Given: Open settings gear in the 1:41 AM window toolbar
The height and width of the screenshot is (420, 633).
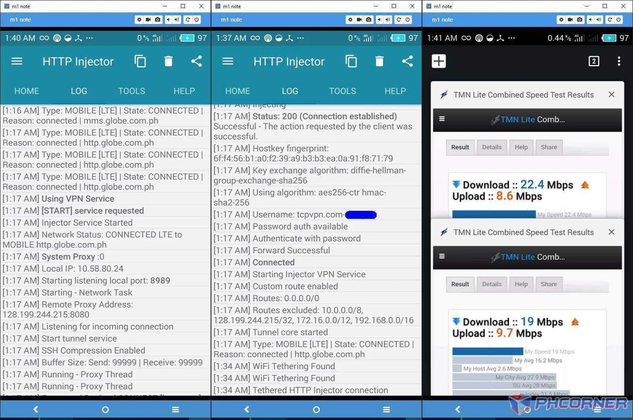Looking at the screenshot, I should point(561,19).
